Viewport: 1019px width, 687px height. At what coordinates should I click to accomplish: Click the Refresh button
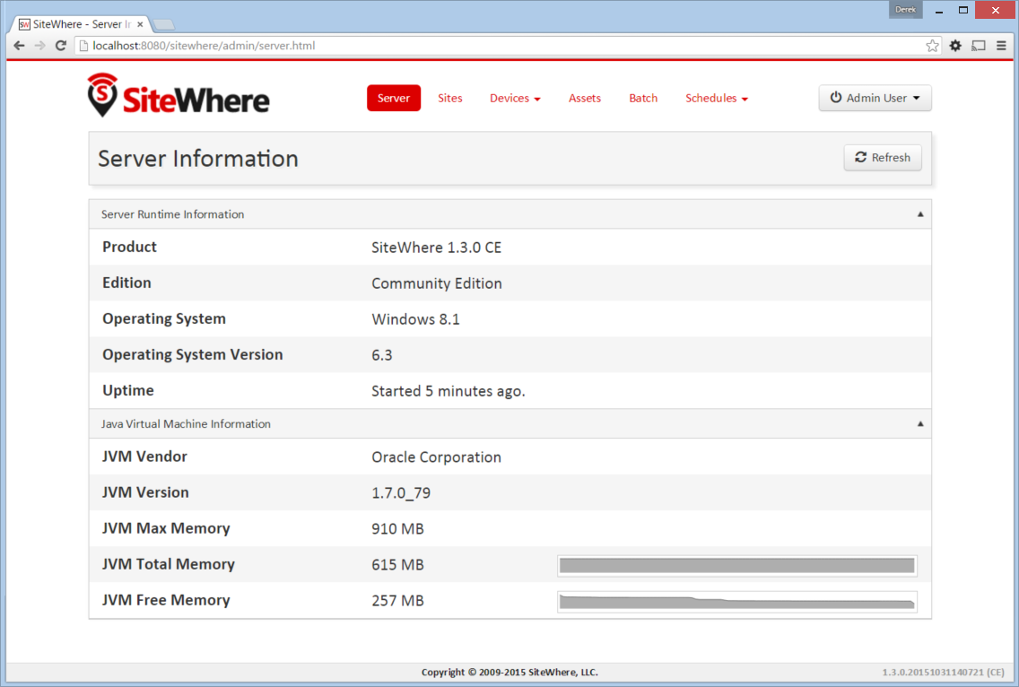(883, 158)
